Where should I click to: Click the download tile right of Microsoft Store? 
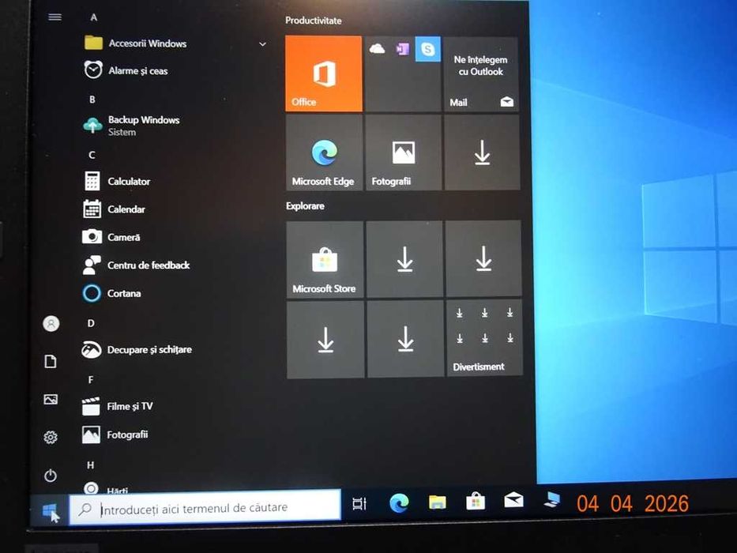[404, 259]
